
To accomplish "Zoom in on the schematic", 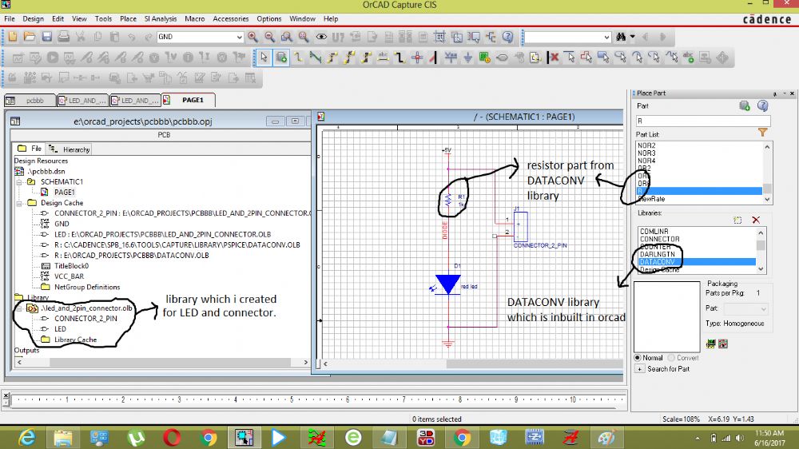I will (252, 37).
